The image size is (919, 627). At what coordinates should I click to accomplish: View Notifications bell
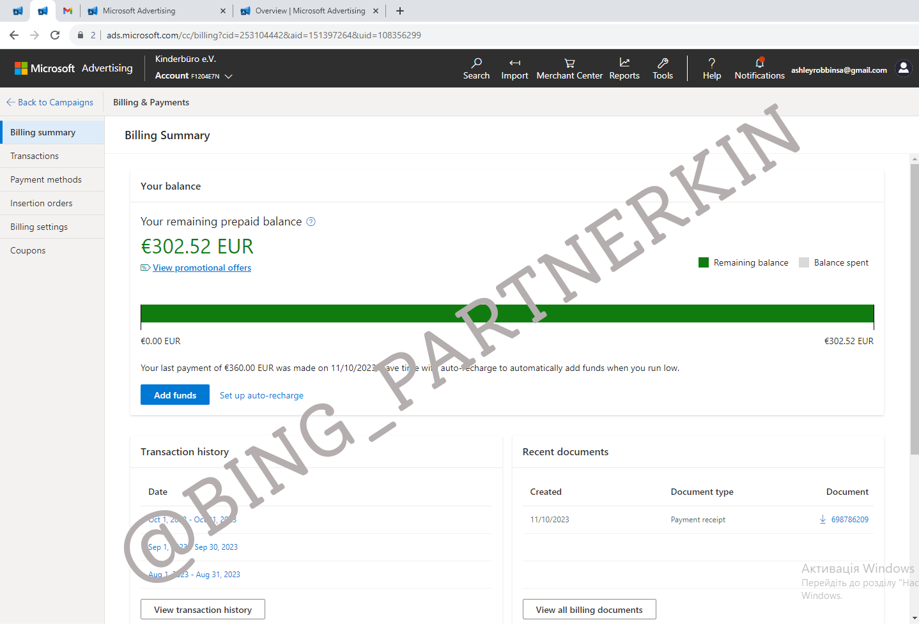tap(759, 68)
